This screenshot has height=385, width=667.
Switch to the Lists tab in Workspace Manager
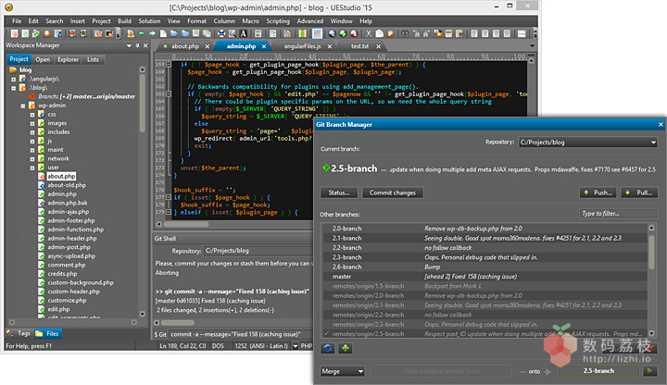(93, 59)
